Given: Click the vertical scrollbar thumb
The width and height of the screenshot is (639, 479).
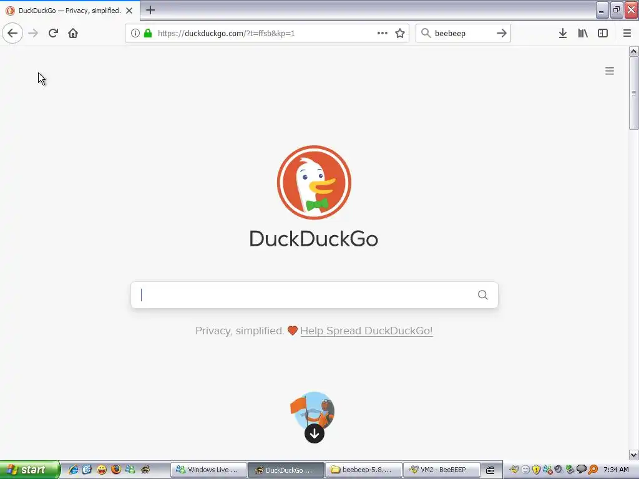Looking at the screenshot, I should [634, 94].
